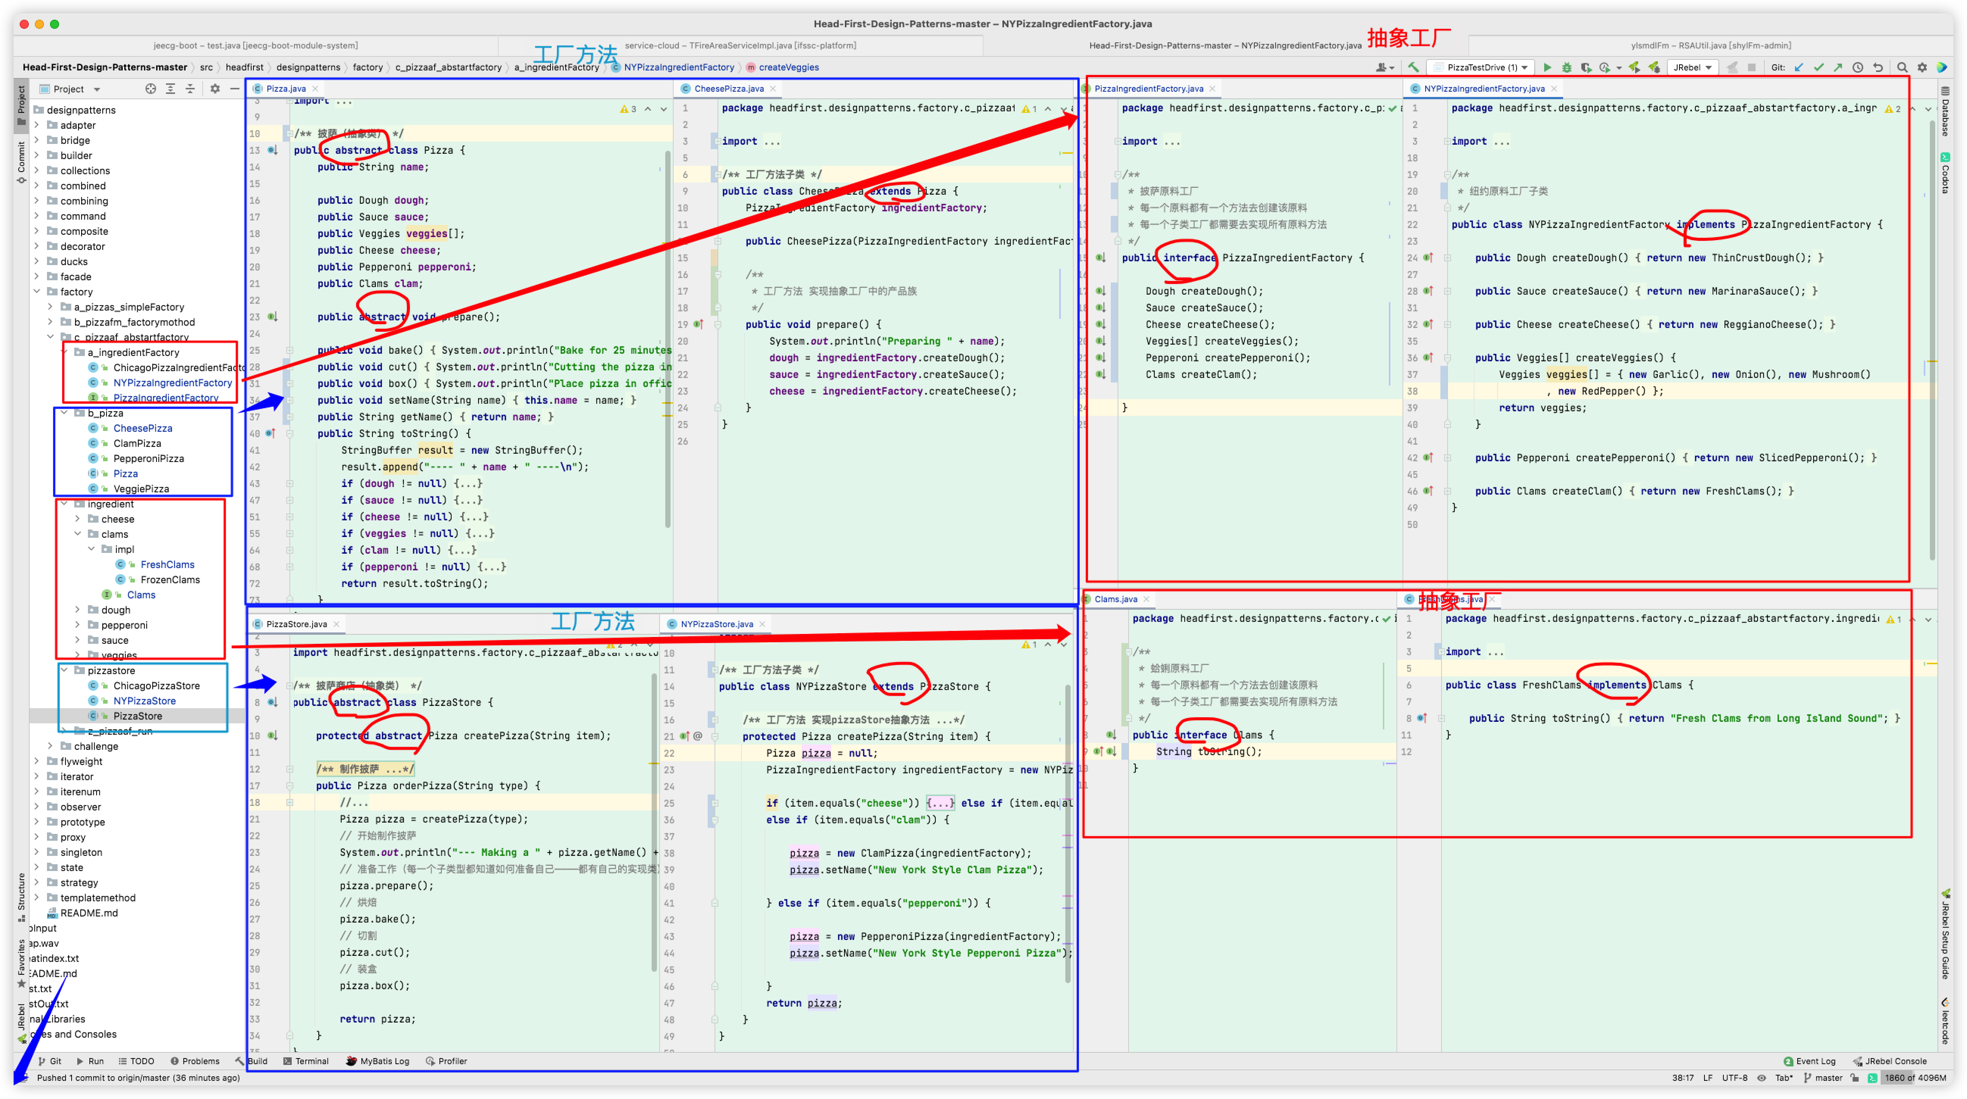Switch to PizzaIngredientFactory.java editor tab
Viewport: 1967px width, 1099px height.
pyautogui.click(x=1148, y=89)
